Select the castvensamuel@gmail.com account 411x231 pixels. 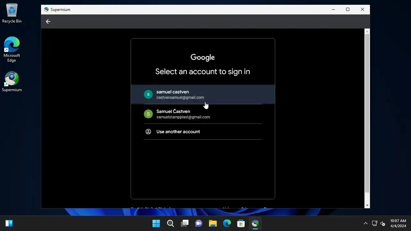[x=203, y=94]
